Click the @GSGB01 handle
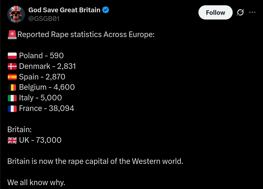Image resolution: width=263 pixels, height=189 pixels. 44,19
